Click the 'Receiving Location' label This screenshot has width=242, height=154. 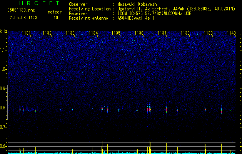90,9
